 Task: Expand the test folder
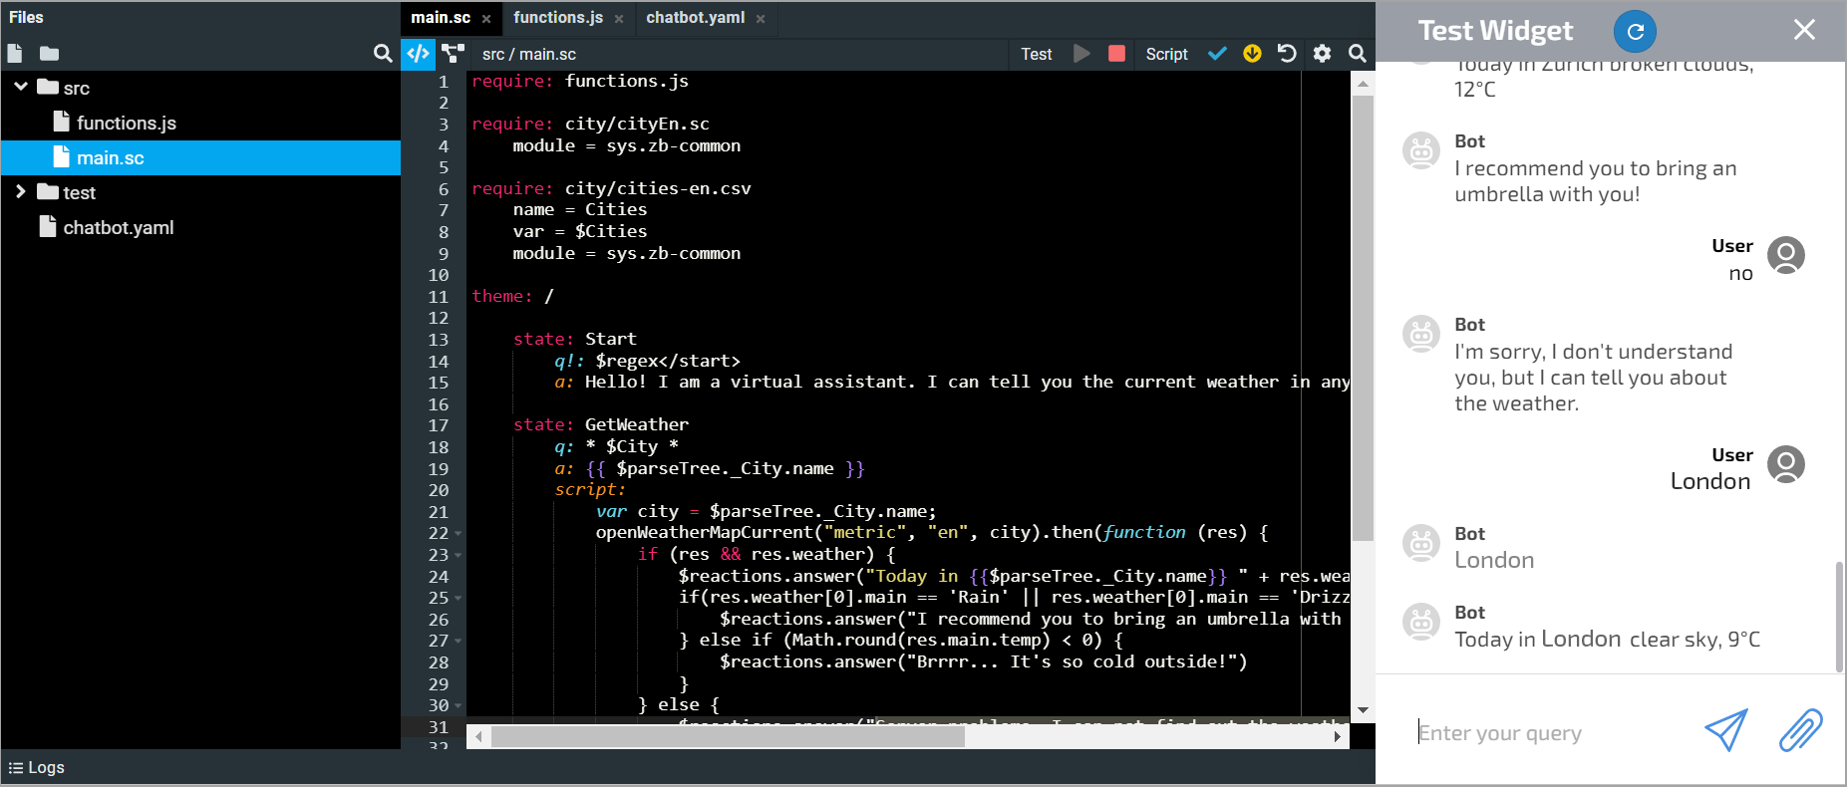click(21, 192)
